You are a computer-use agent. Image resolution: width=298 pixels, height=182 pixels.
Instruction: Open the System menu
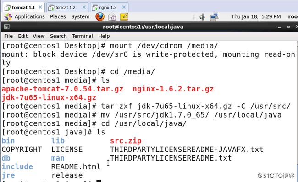click(x=80, y=16)
